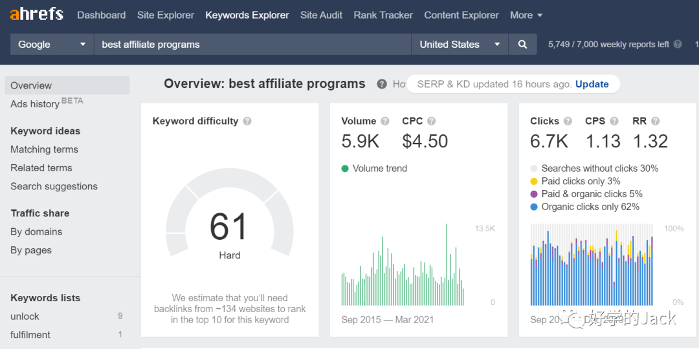Click help icon next to CPS
The image size is (699, 349).
pos(614,121)
